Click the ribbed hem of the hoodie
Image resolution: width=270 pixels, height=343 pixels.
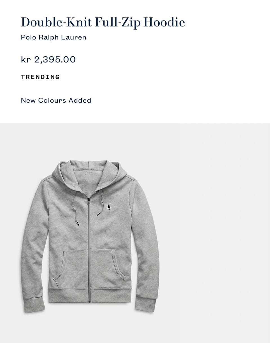pyautogui.click(x=90, y=296)
